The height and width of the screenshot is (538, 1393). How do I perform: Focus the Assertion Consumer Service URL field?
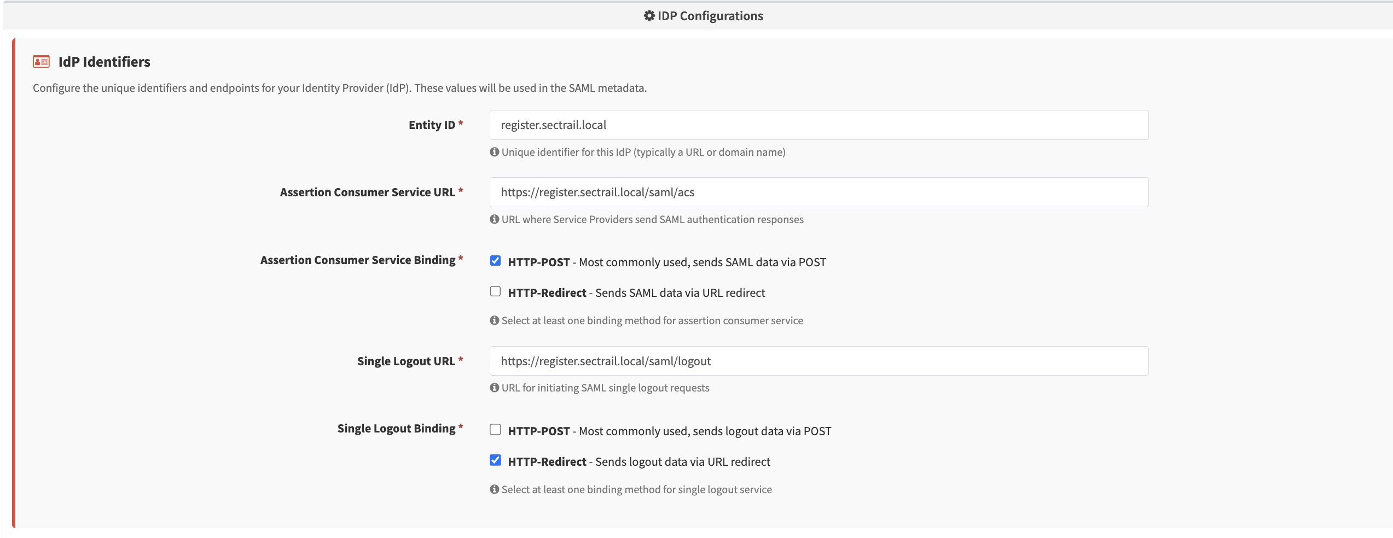(819, 192)
